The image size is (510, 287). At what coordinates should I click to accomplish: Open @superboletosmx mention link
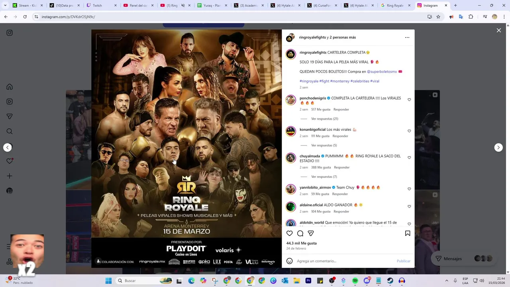click(382, 72)
